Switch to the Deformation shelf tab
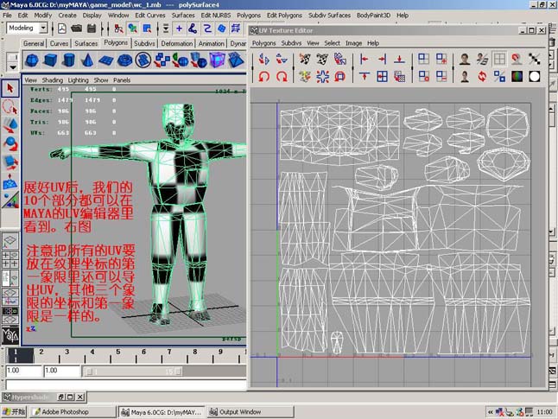The height and width of the screenshot is (419, 558). pos(177,43)
